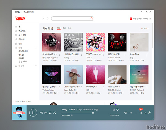Open MP3 192kbps quality settings arrow
The height and width of the screenshot is (130, 166).
click(72, 115)
